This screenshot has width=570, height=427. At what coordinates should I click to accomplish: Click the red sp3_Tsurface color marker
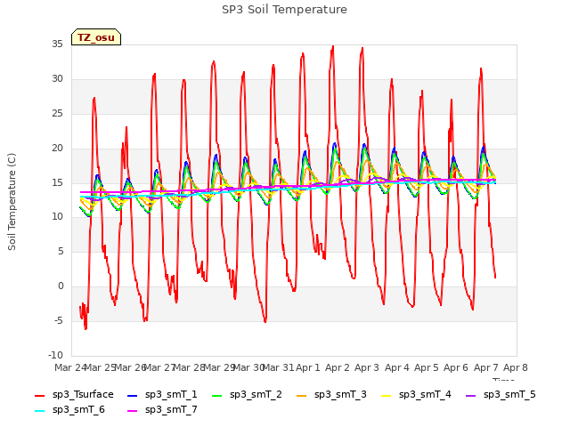tap(39, 395)
